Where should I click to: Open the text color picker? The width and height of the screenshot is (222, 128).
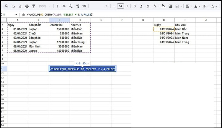click(x=155, y=6)
